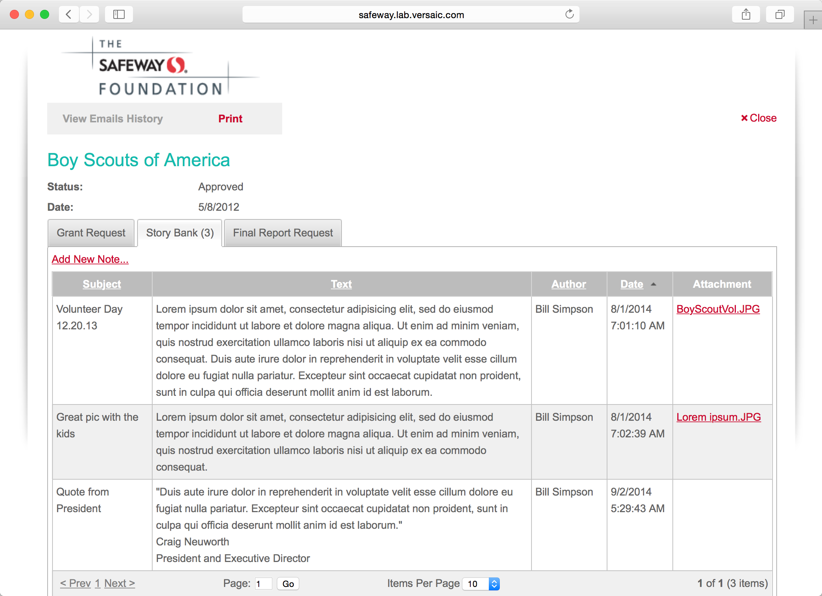Go to previous page with Prev link
Screen dimensions: 822x596
pyautogui.click(x=76, y=583)
